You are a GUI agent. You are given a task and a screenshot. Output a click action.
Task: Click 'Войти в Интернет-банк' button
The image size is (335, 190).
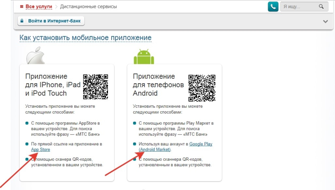pyautogui.click(x=51, y=21)
